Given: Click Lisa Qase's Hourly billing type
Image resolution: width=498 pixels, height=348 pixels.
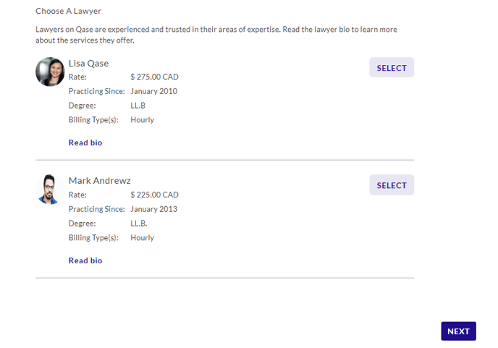Looking at the screenshot, I should coord(142,120).
